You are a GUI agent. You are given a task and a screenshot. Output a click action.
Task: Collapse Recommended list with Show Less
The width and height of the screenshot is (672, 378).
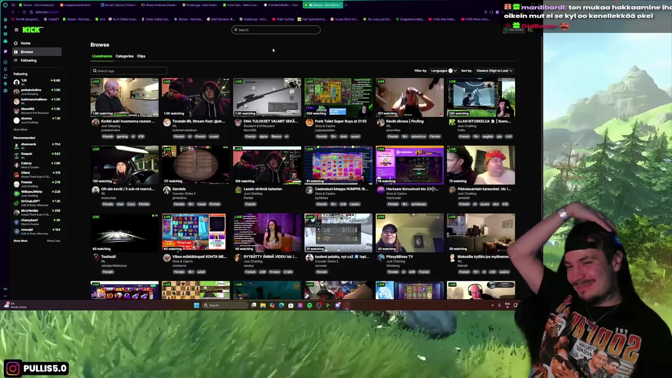[54, 240]
